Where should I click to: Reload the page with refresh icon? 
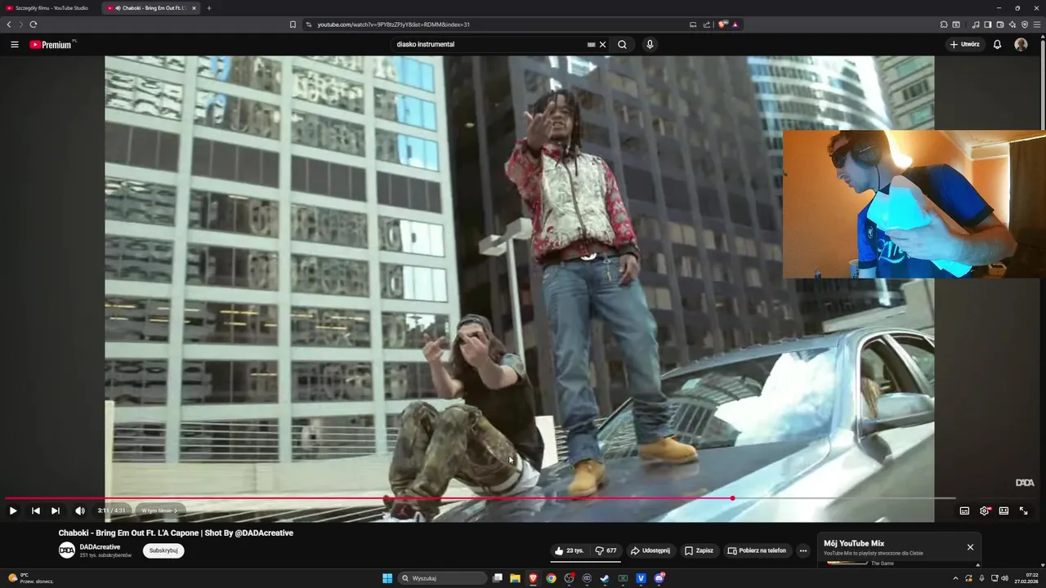(x=33, y=24)
